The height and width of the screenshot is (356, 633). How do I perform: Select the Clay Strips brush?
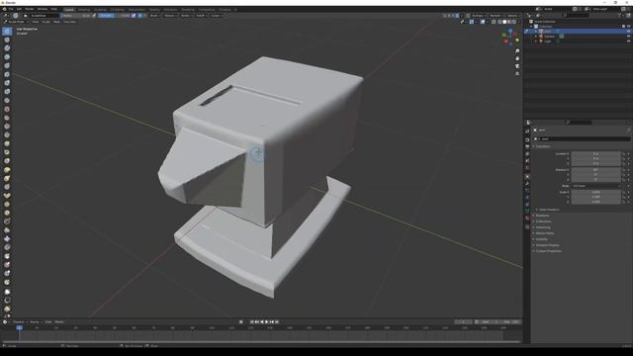(x=7, y=57)
